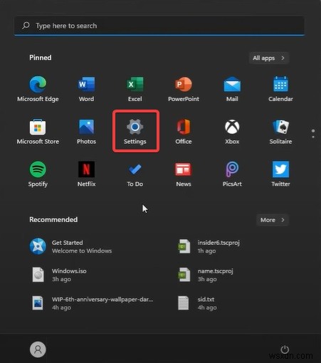Open the Twitter app
Viewport: 321px width, 363px height.
280,174
